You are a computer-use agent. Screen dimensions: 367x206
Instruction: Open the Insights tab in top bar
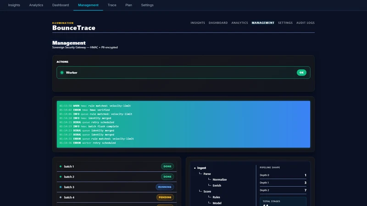coord(14,5)
